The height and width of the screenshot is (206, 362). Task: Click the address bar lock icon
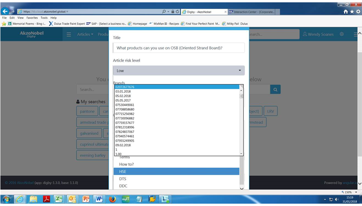(x=173, y=12)
